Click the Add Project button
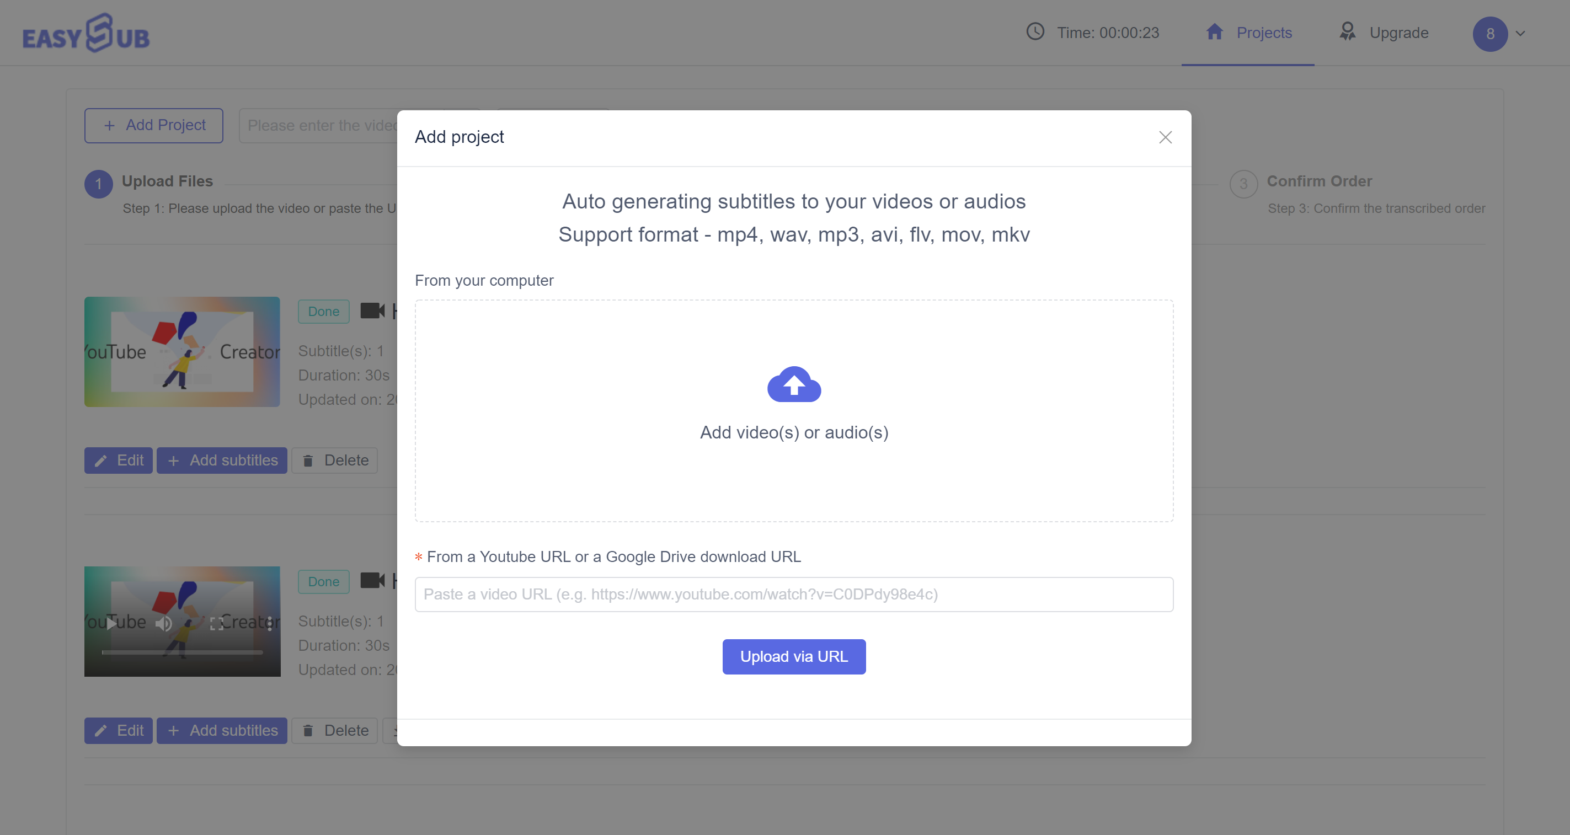1570x835 pixels. point(153,126)
